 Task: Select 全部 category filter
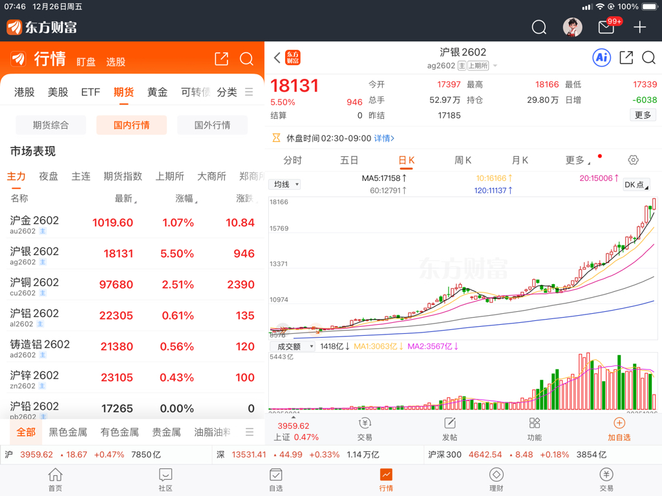pyautogui.click(x=26, y=432)
